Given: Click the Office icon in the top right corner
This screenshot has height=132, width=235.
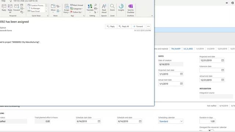Looking at the screenshot, I should (x=232, y=3).
